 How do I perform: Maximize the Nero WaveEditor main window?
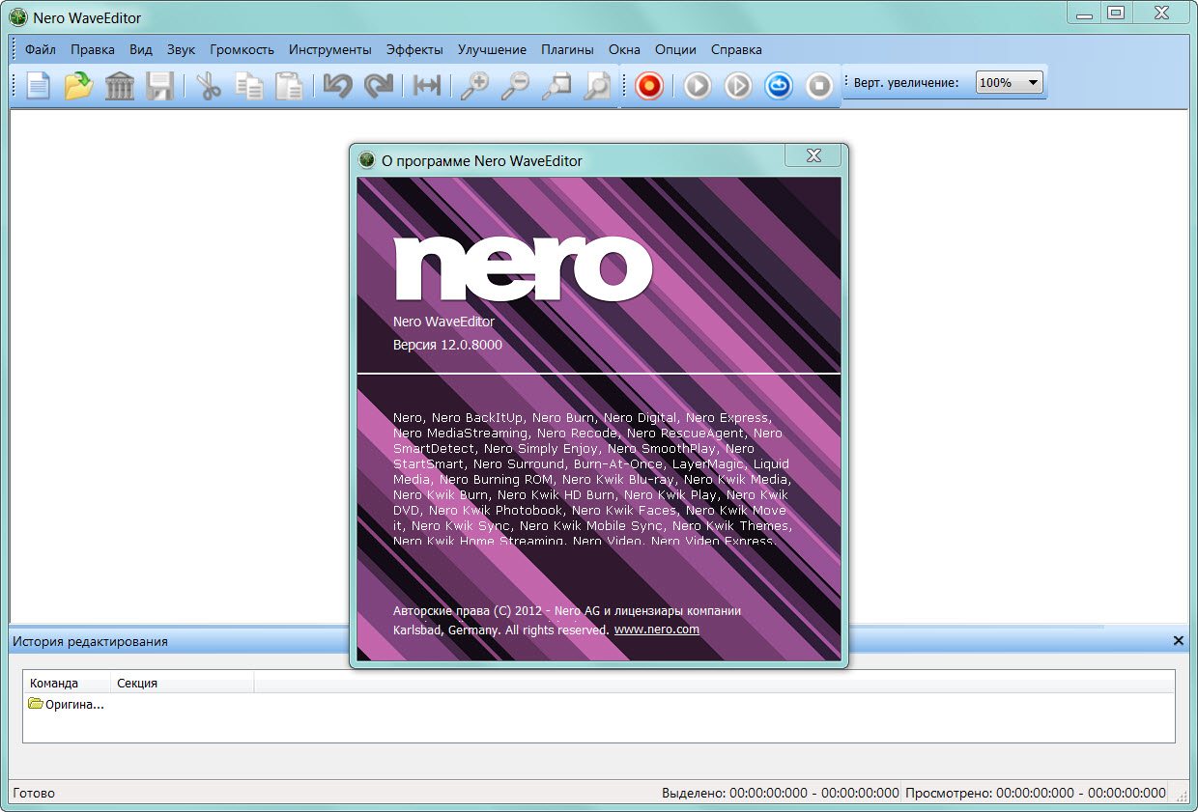1117,13
